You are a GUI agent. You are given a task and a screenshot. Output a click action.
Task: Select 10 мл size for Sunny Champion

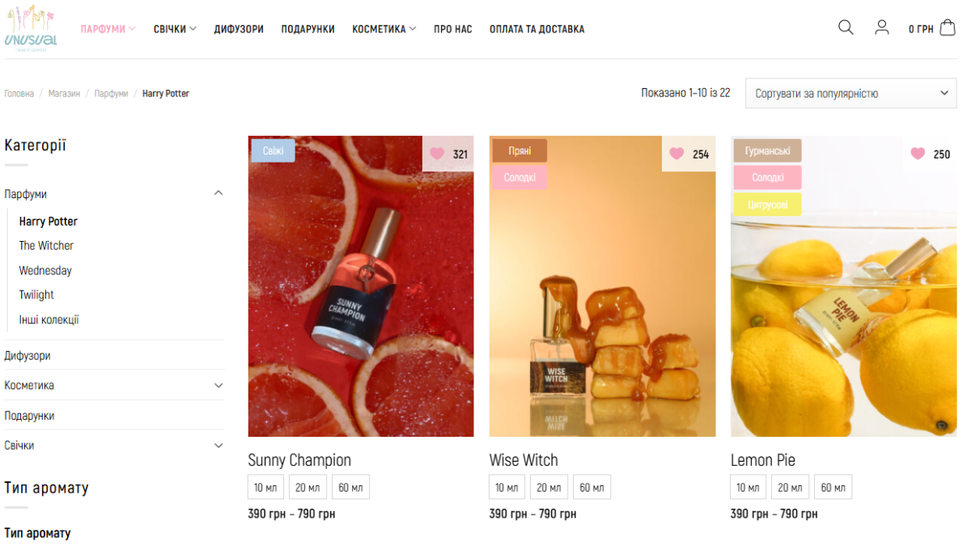[265, 487]
